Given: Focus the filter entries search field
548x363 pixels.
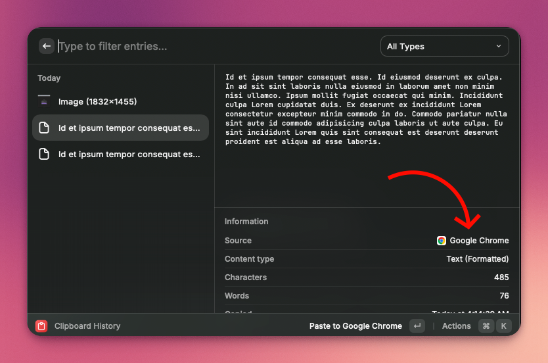Looking at the screenshot, I should coord(217,46).
